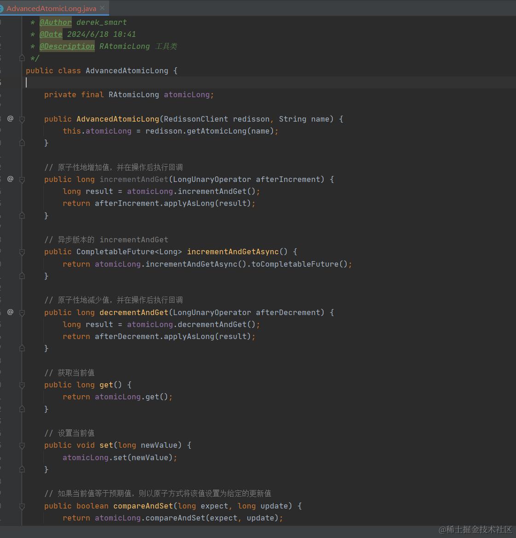The image size is (516, 538).
Task: Click redisson.getAtomicLong(name) call
Action: 209,131
